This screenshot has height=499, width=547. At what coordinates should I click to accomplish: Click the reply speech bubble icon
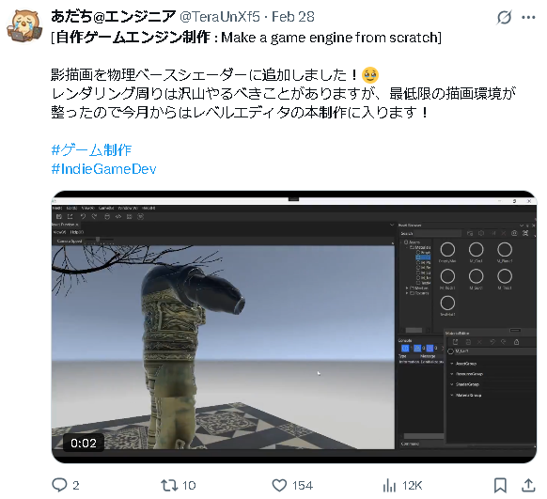59,485
